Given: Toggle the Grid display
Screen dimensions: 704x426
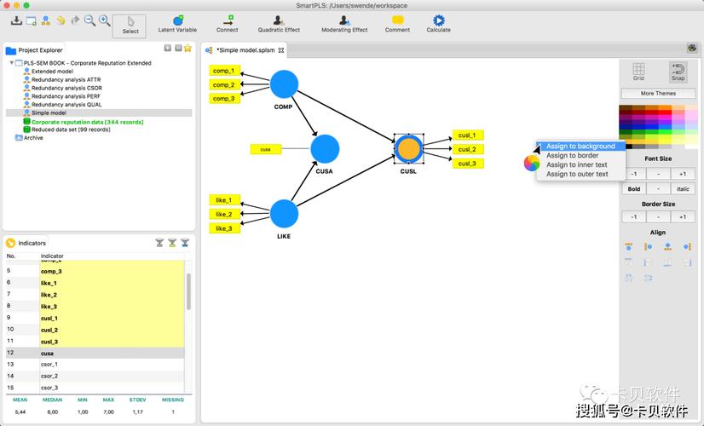Looking at the screenshot, I should tap(638, 72).
